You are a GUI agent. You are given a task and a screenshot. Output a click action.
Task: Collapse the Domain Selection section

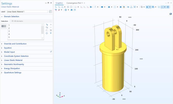pyautogui.click(x=11, y=16)
